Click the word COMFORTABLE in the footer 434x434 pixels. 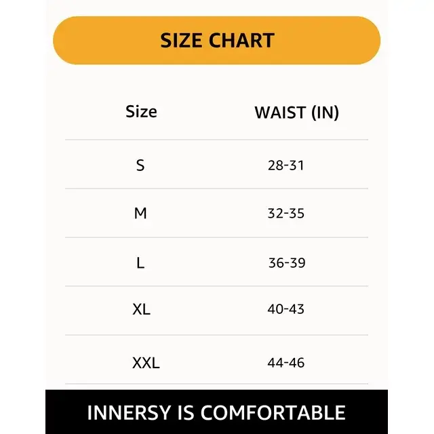click(x=273, y=412)
